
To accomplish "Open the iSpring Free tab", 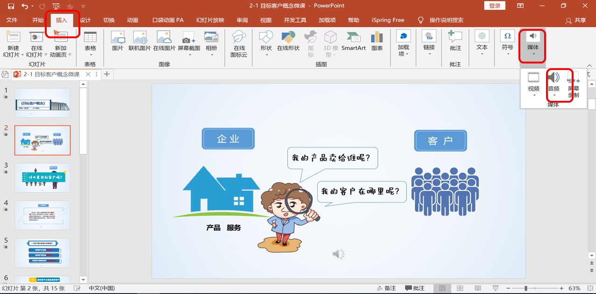I will [388, 20].
